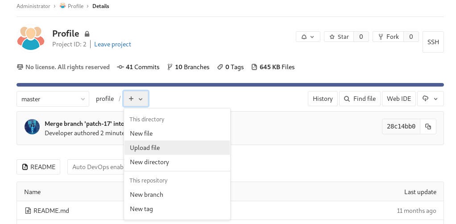Open the README.md file
Screen dimensions: 456x224
(51, 211)
